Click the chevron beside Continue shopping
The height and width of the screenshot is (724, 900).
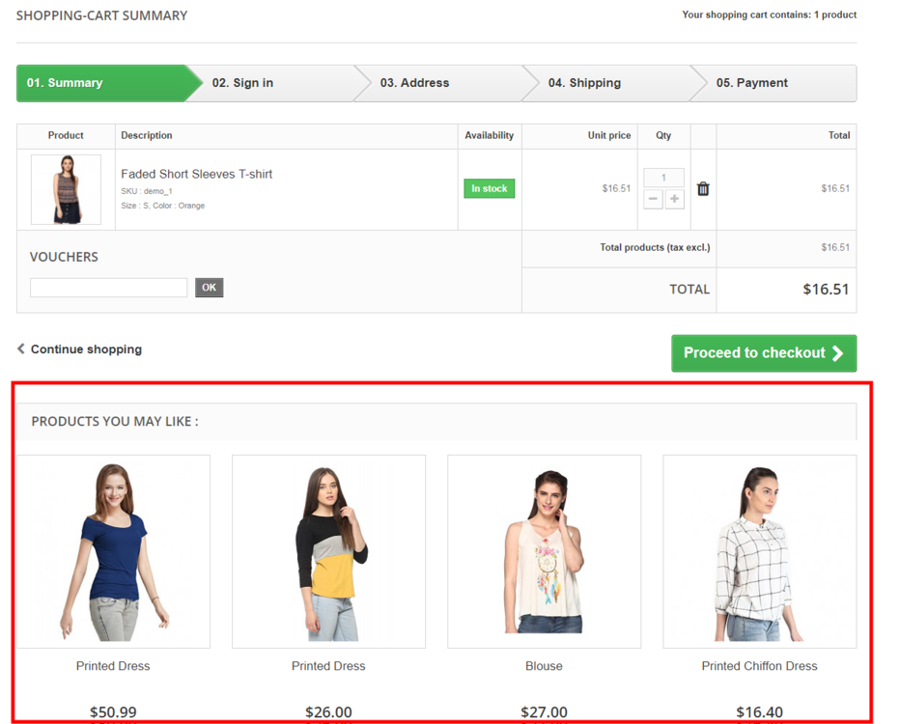click(x=19, y=349)
